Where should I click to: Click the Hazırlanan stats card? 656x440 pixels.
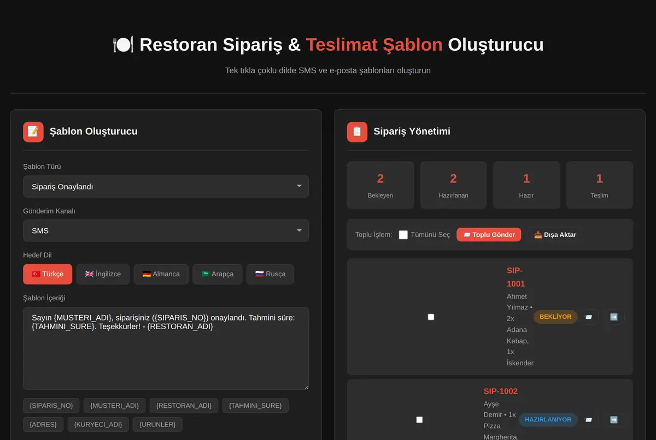(453, 185)
